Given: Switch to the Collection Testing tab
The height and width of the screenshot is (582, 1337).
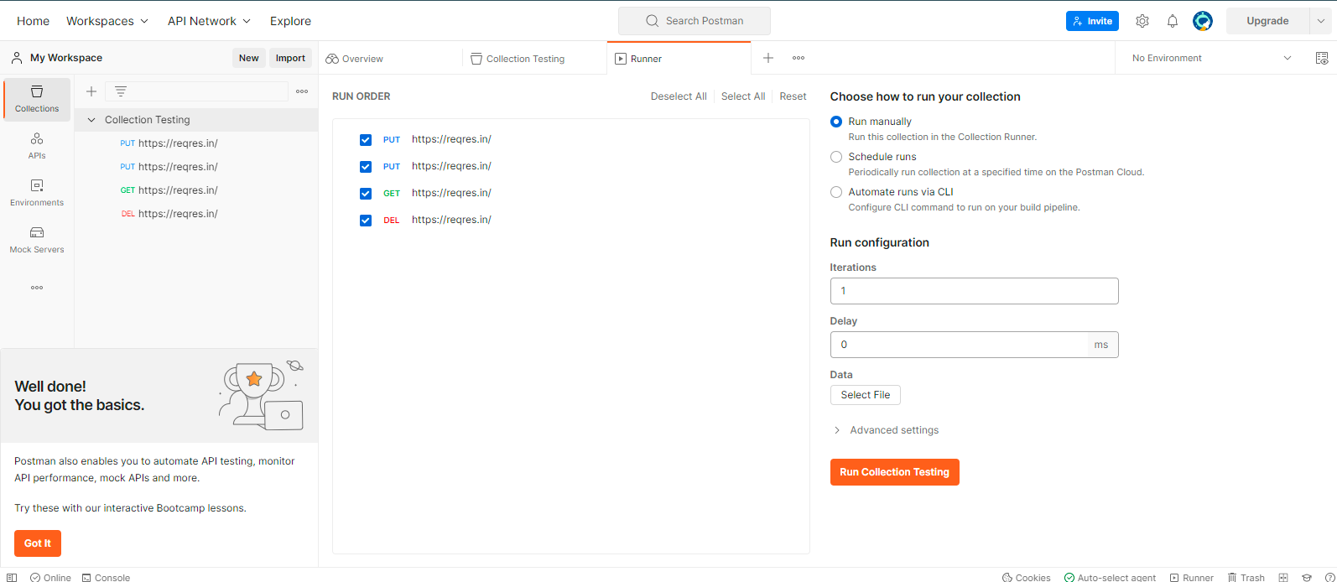Looking at the screenshot, I should (534, 58).
